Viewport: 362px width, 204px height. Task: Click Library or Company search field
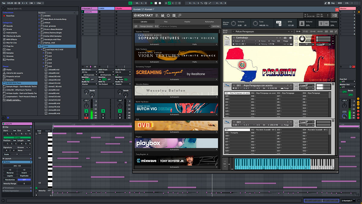(185, 26)
